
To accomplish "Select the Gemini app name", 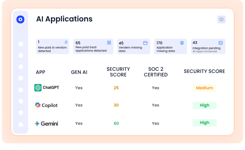I will click(x=49, y=124).
